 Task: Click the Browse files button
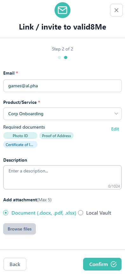20,229
